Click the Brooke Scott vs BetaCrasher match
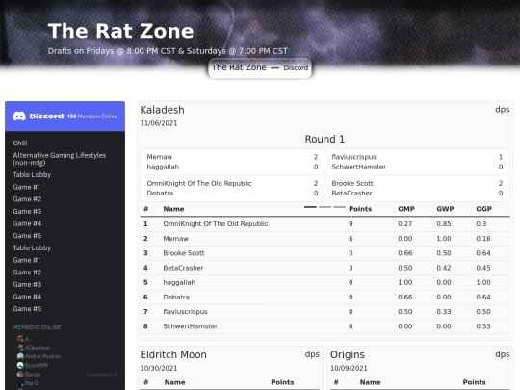The image size is (520, 390). pos(417,189)
